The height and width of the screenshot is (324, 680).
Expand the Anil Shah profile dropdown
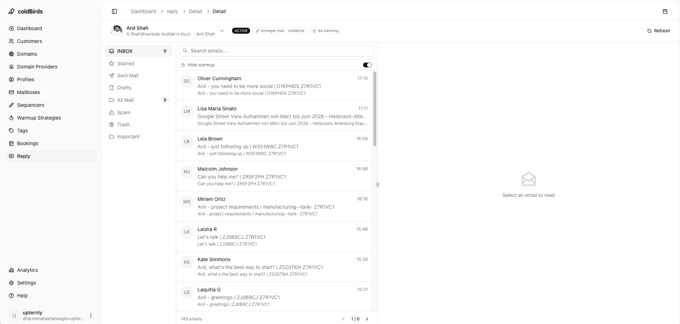pyautogui.click(x=222, y=31)
